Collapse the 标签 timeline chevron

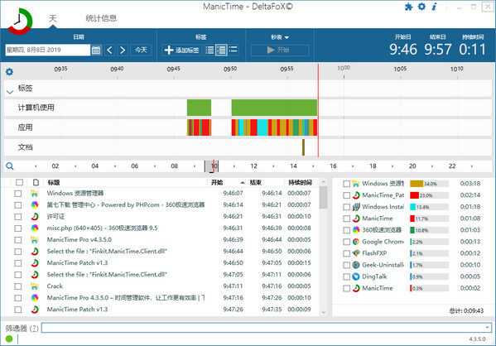click(10, 92)
